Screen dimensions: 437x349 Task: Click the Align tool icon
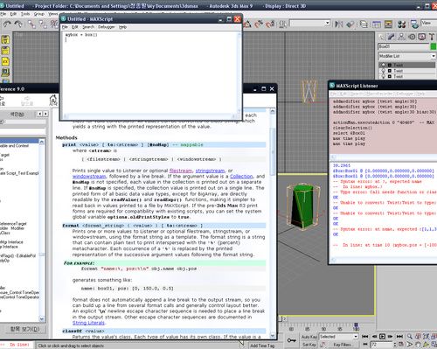(x=350, y=24)
